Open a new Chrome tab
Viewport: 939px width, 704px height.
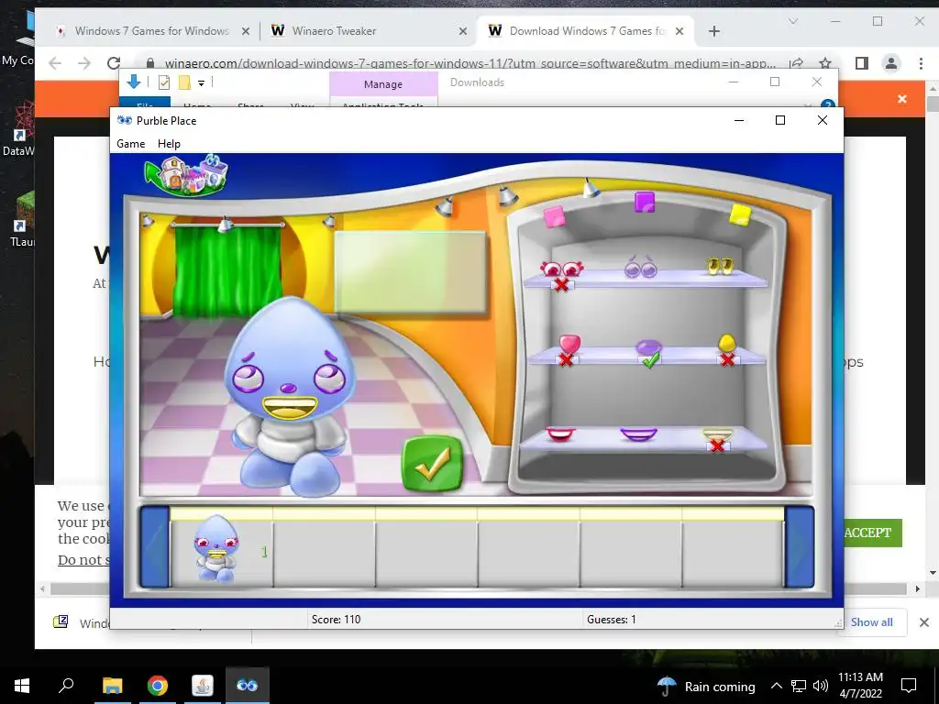(x=713, y=31)
